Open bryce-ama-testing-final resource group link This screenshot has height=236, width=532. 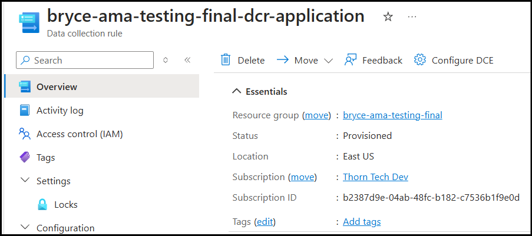[x=392, y=115]
